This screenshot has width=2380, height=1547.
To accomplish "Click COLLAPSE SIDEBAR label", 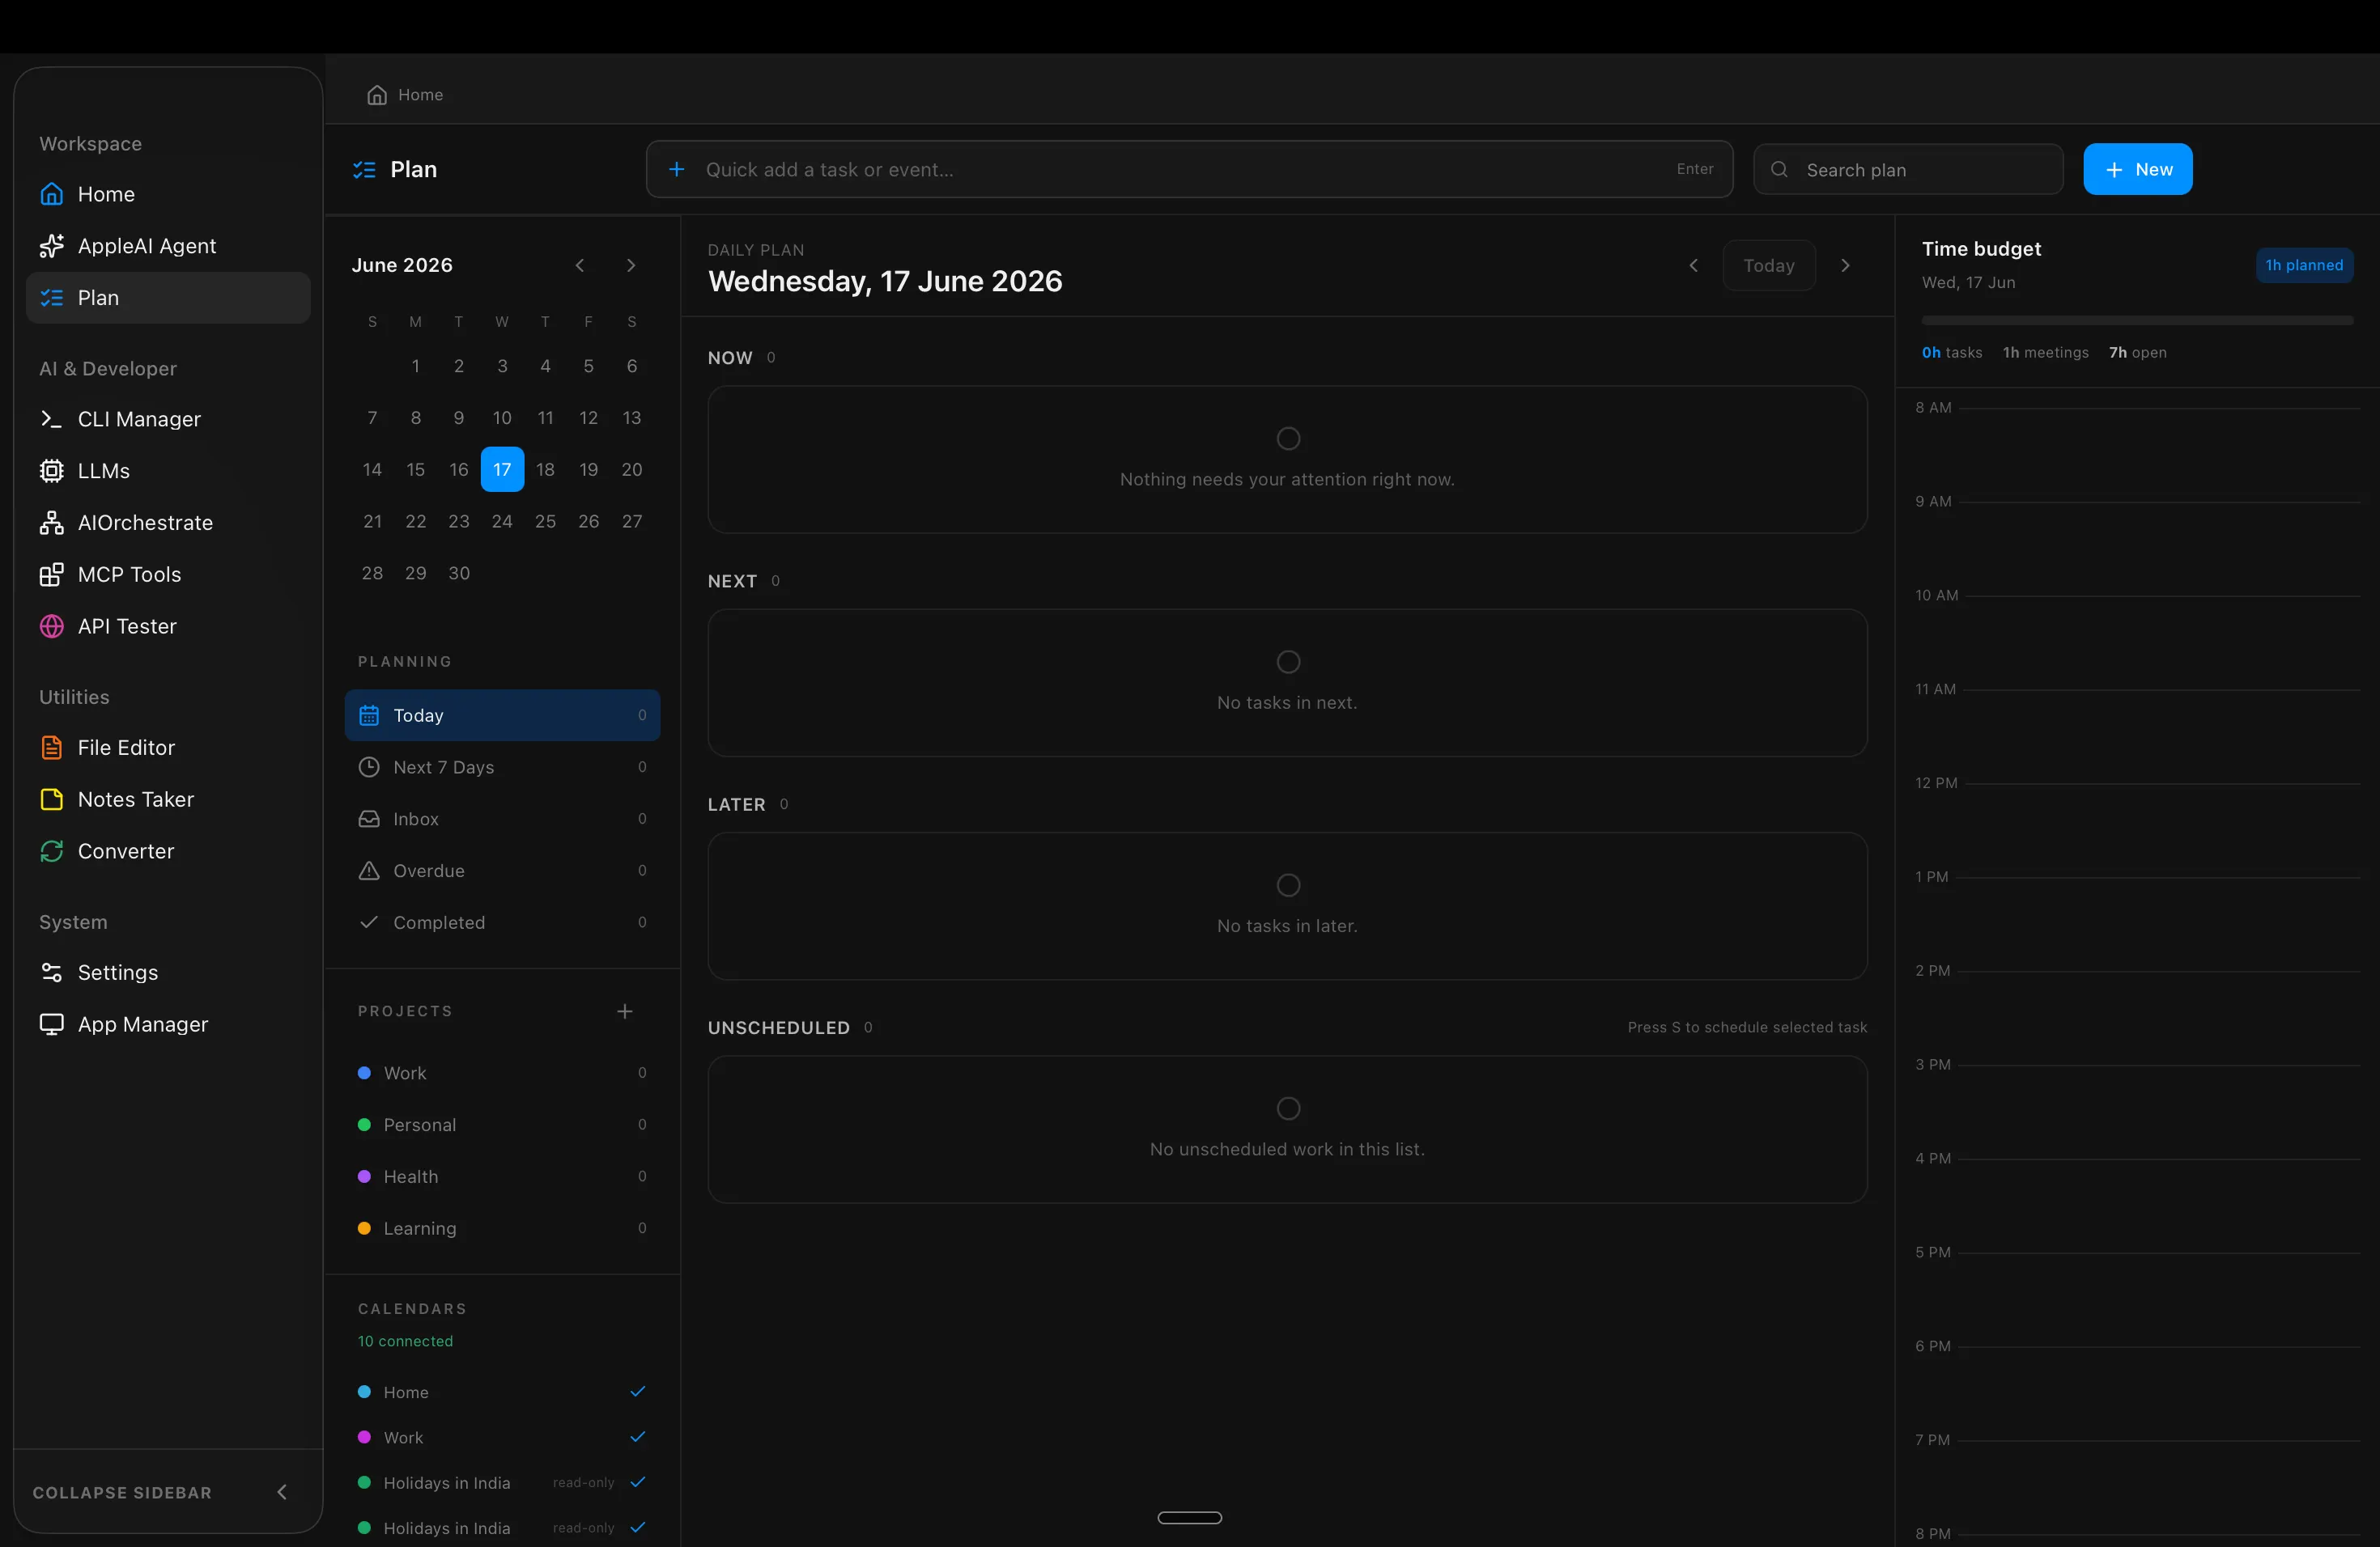I will pyautogui.click(x=122, y=1492).
